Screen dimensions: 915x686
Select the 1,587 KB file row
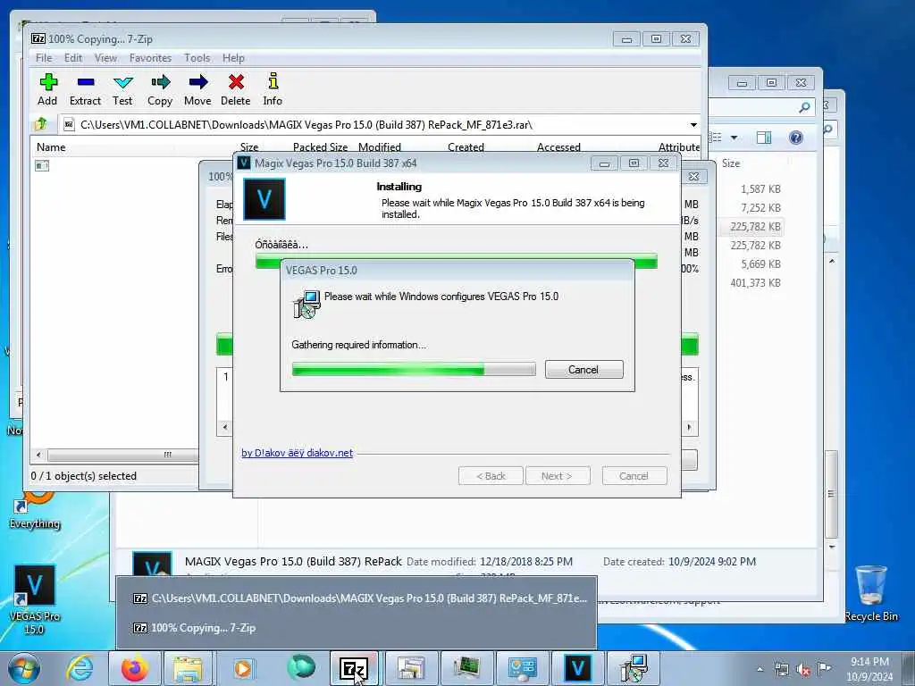[760, 189]
